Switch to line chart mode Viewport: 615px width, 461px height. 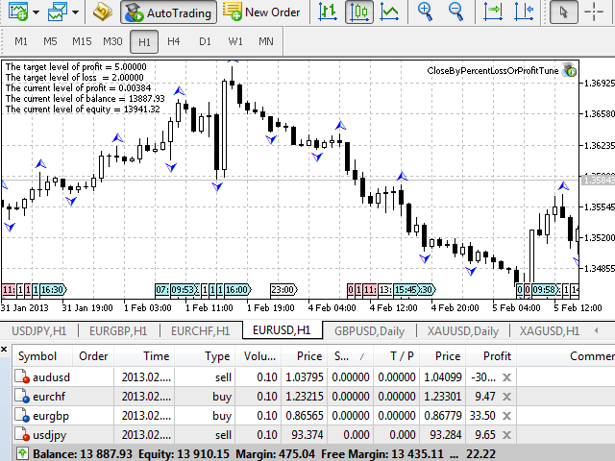tap(389, 12)
